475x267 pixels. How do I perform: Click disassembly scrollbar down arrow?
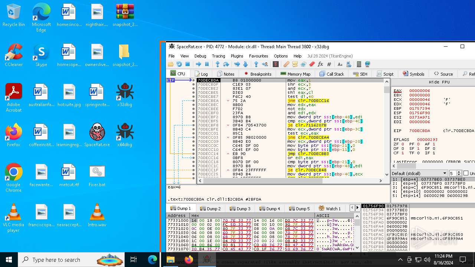[386, 174]
